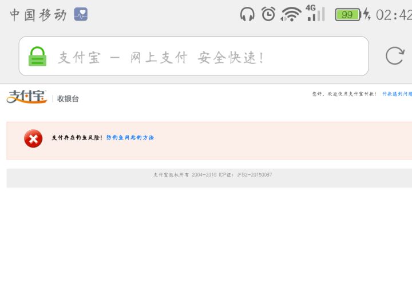Tap the charging lightning bolt icon

(367, 14)
